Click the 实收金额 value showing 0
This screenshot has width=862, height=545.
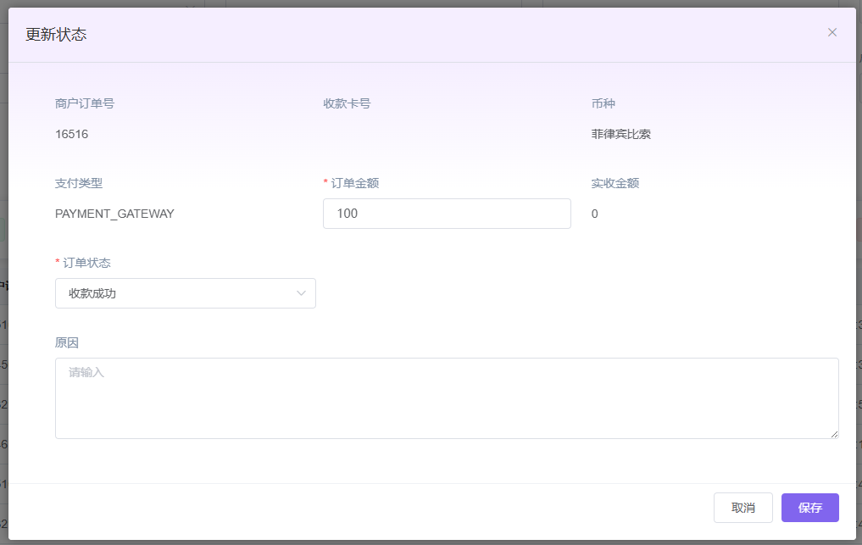pyautogui.click(x=595, y=214)
